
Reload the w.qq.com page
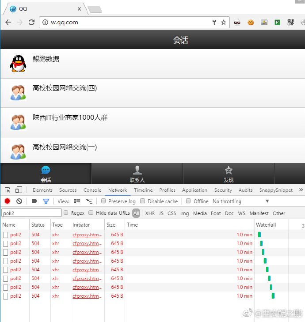31,22
